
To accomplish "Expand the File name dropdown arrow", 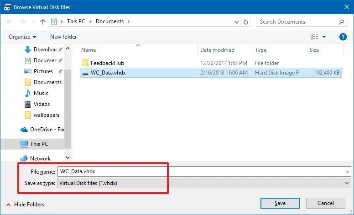I will 347,172.
